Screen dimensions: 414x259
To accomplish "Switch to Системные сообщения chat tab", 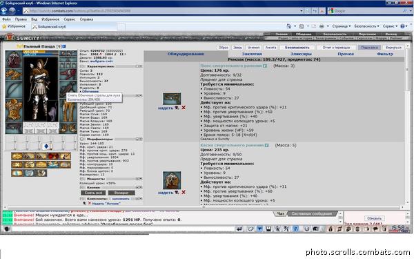I will [x=312, y=213].
